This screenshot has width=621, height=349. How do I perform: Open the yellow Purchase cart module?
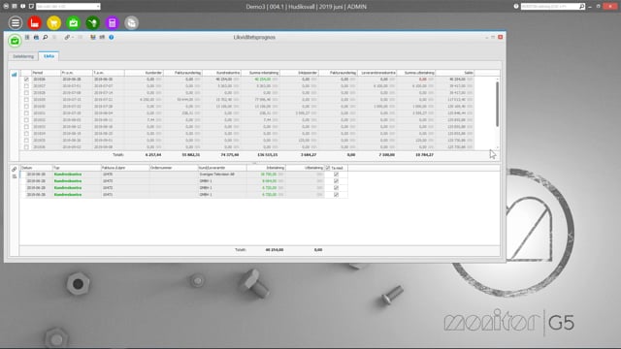click(54, 23)
